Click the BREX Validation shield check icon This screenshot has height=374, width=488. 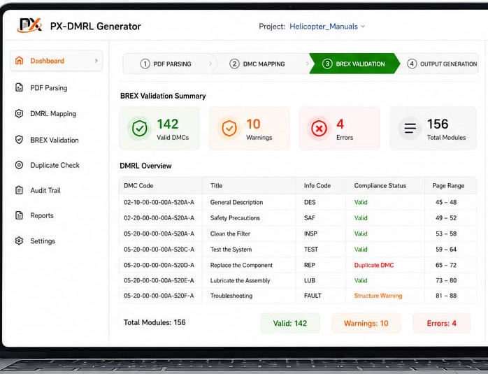click(20, 140)
